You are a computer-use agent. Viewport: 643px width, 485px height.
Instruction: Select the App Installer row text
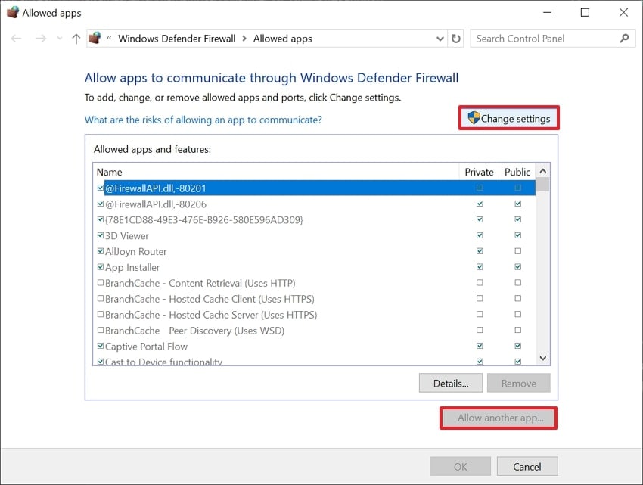[132, 268]
